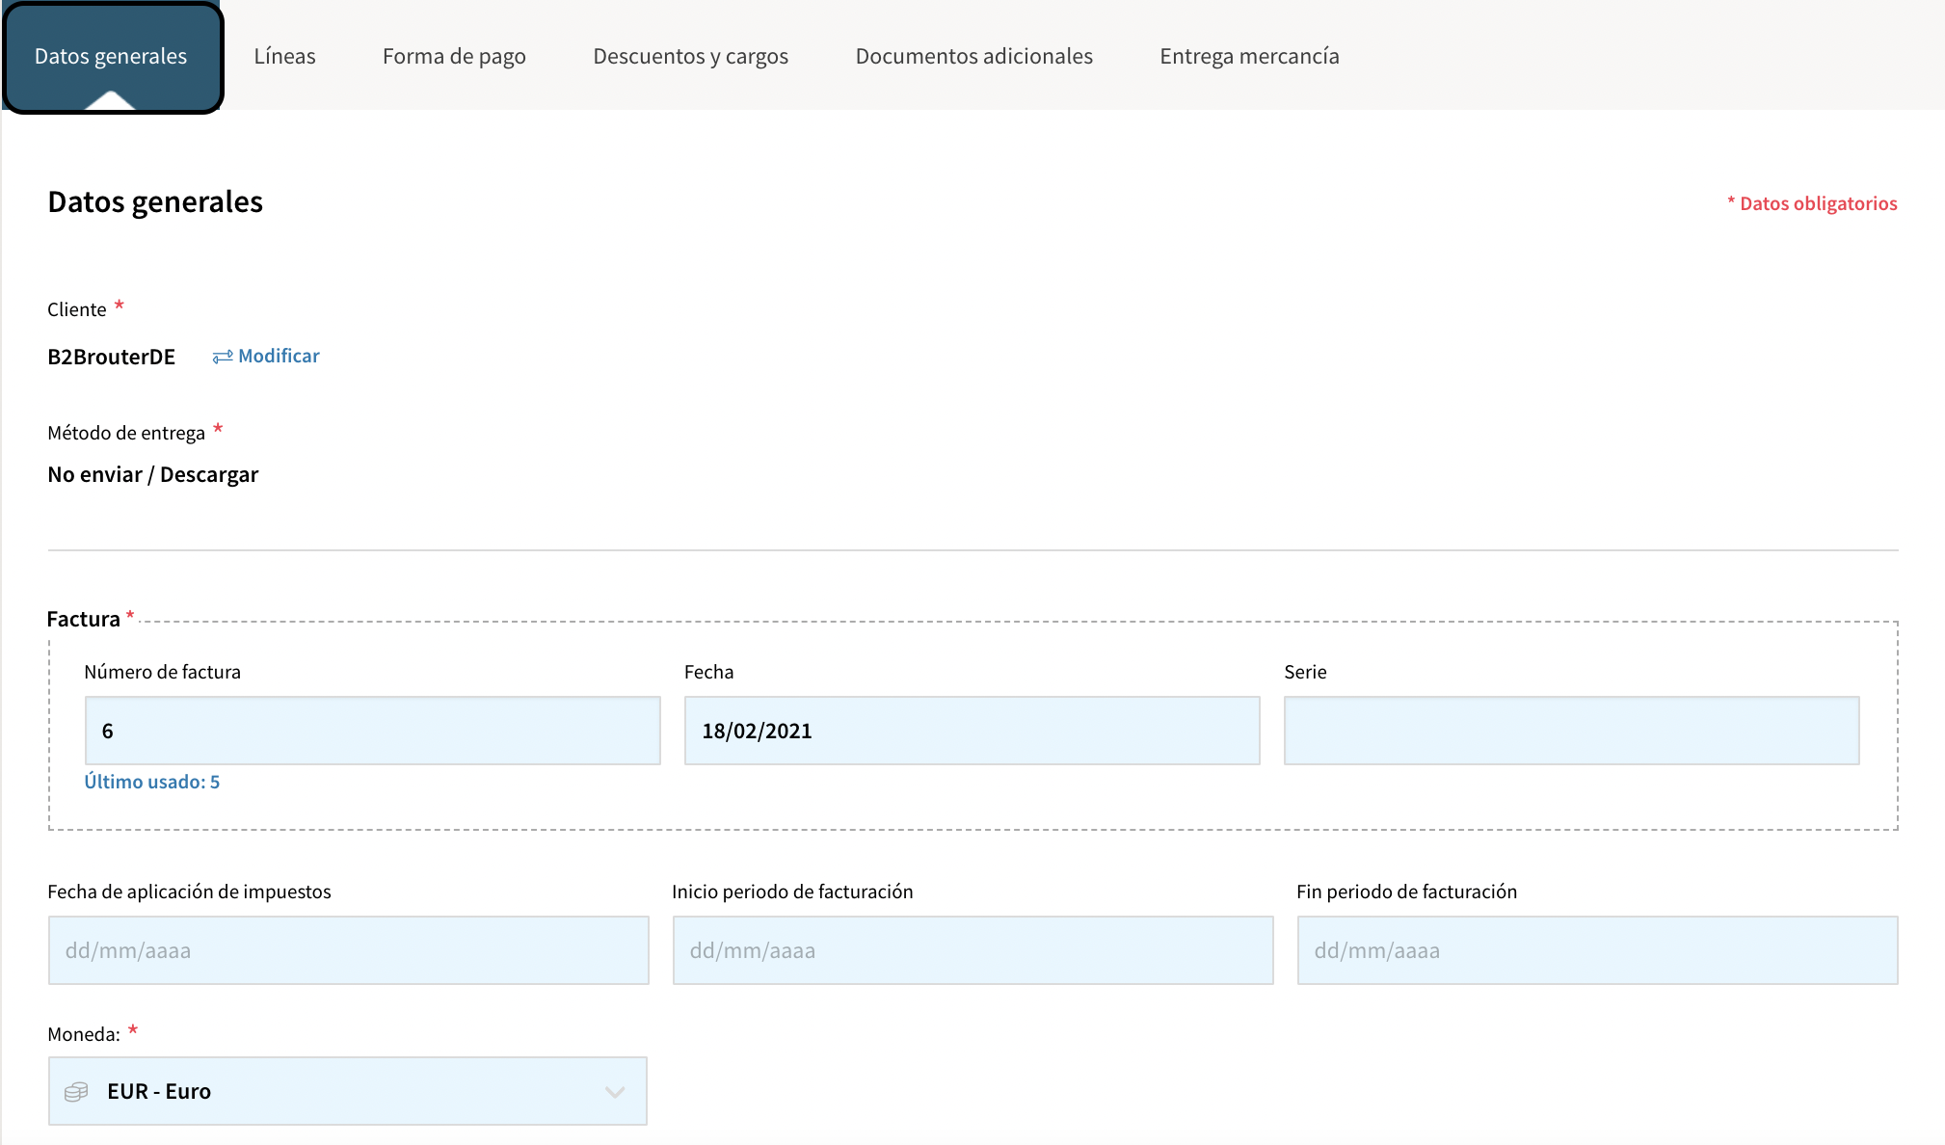Click the swap arrows icon beside Modificar

221,356
